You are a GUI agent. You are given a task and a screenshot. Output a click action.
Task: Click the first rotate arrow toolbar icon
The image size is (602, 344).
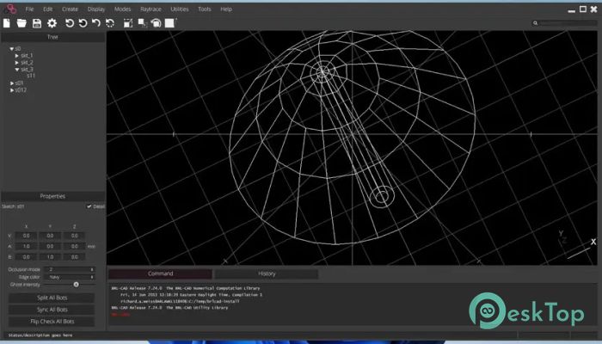[x=70, y=23]
